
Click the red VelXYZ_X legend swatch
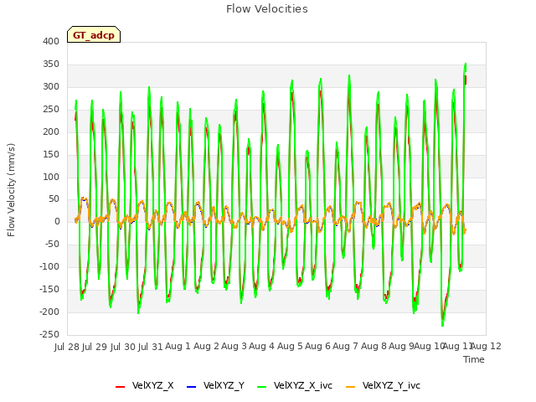120,387
